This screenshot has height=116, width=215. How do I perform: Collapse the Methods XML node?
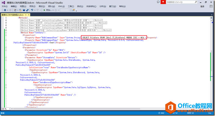tap(6, 18)
